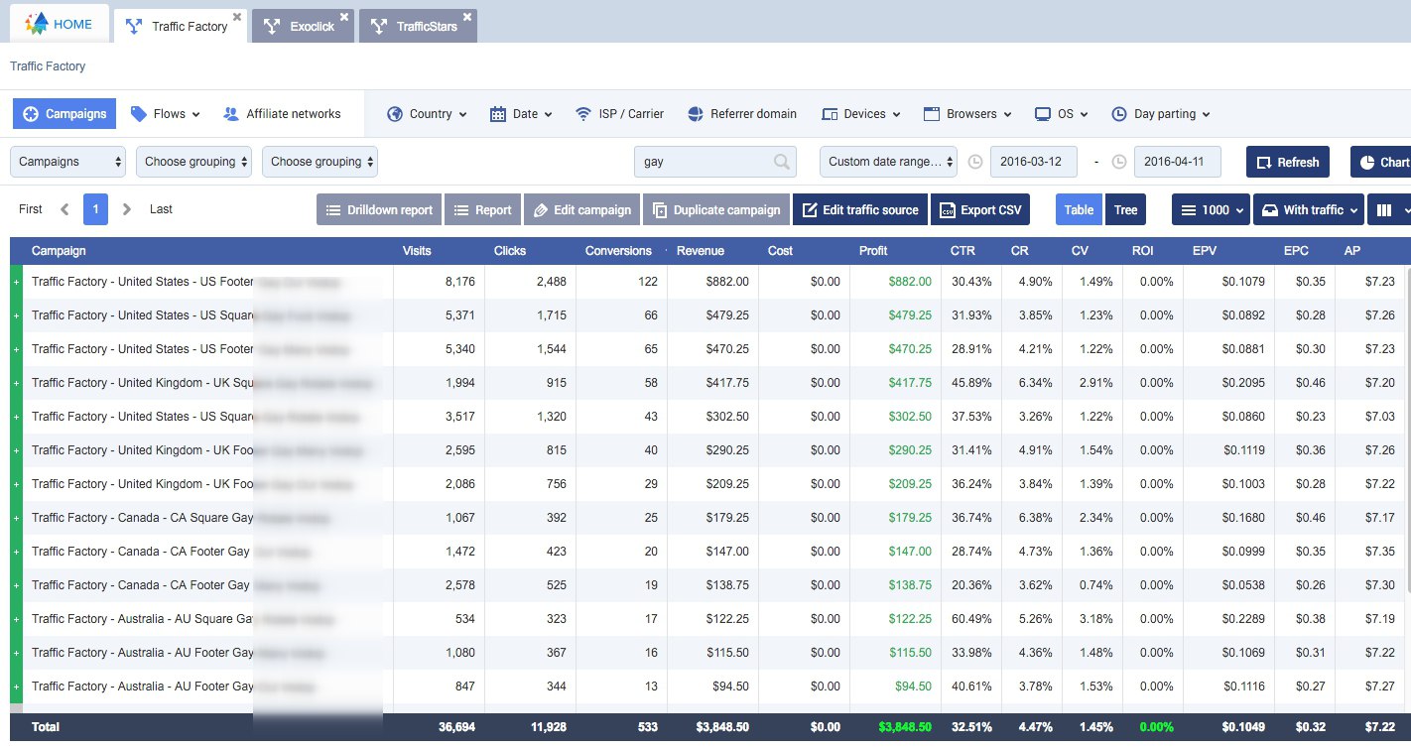Click the 60.49% CTR cell

[971, 619]
